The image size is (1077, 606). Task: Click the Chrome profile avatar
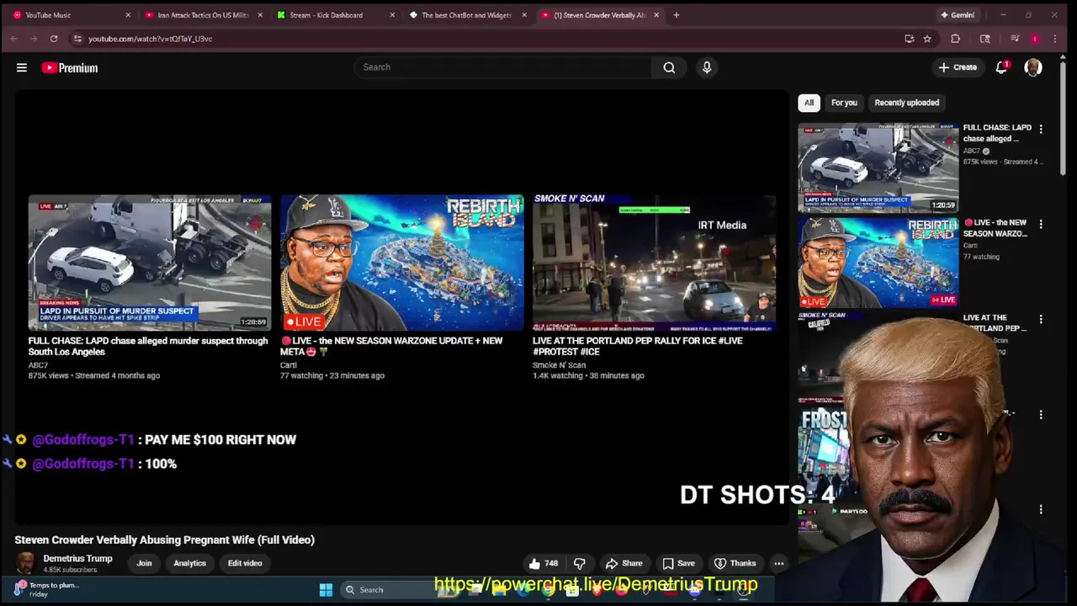click(1035, 39)
